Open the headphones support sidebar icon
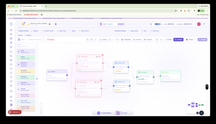The height and width of the screenshot is (124, 216). tap(11, 97)
